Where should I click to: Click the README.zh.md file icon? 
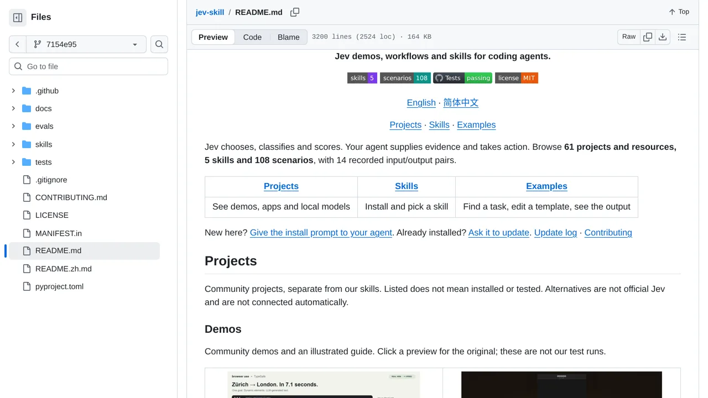point(27,269)
